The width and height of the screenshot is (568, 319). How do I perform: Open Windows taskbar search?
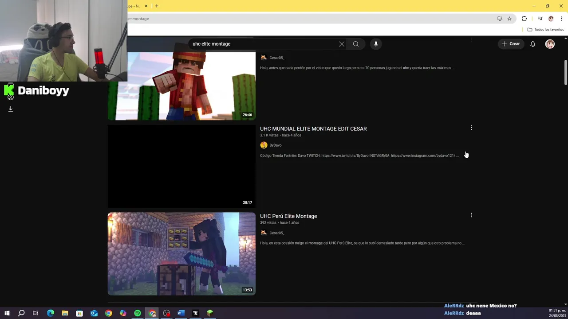(x=21, y=313)
